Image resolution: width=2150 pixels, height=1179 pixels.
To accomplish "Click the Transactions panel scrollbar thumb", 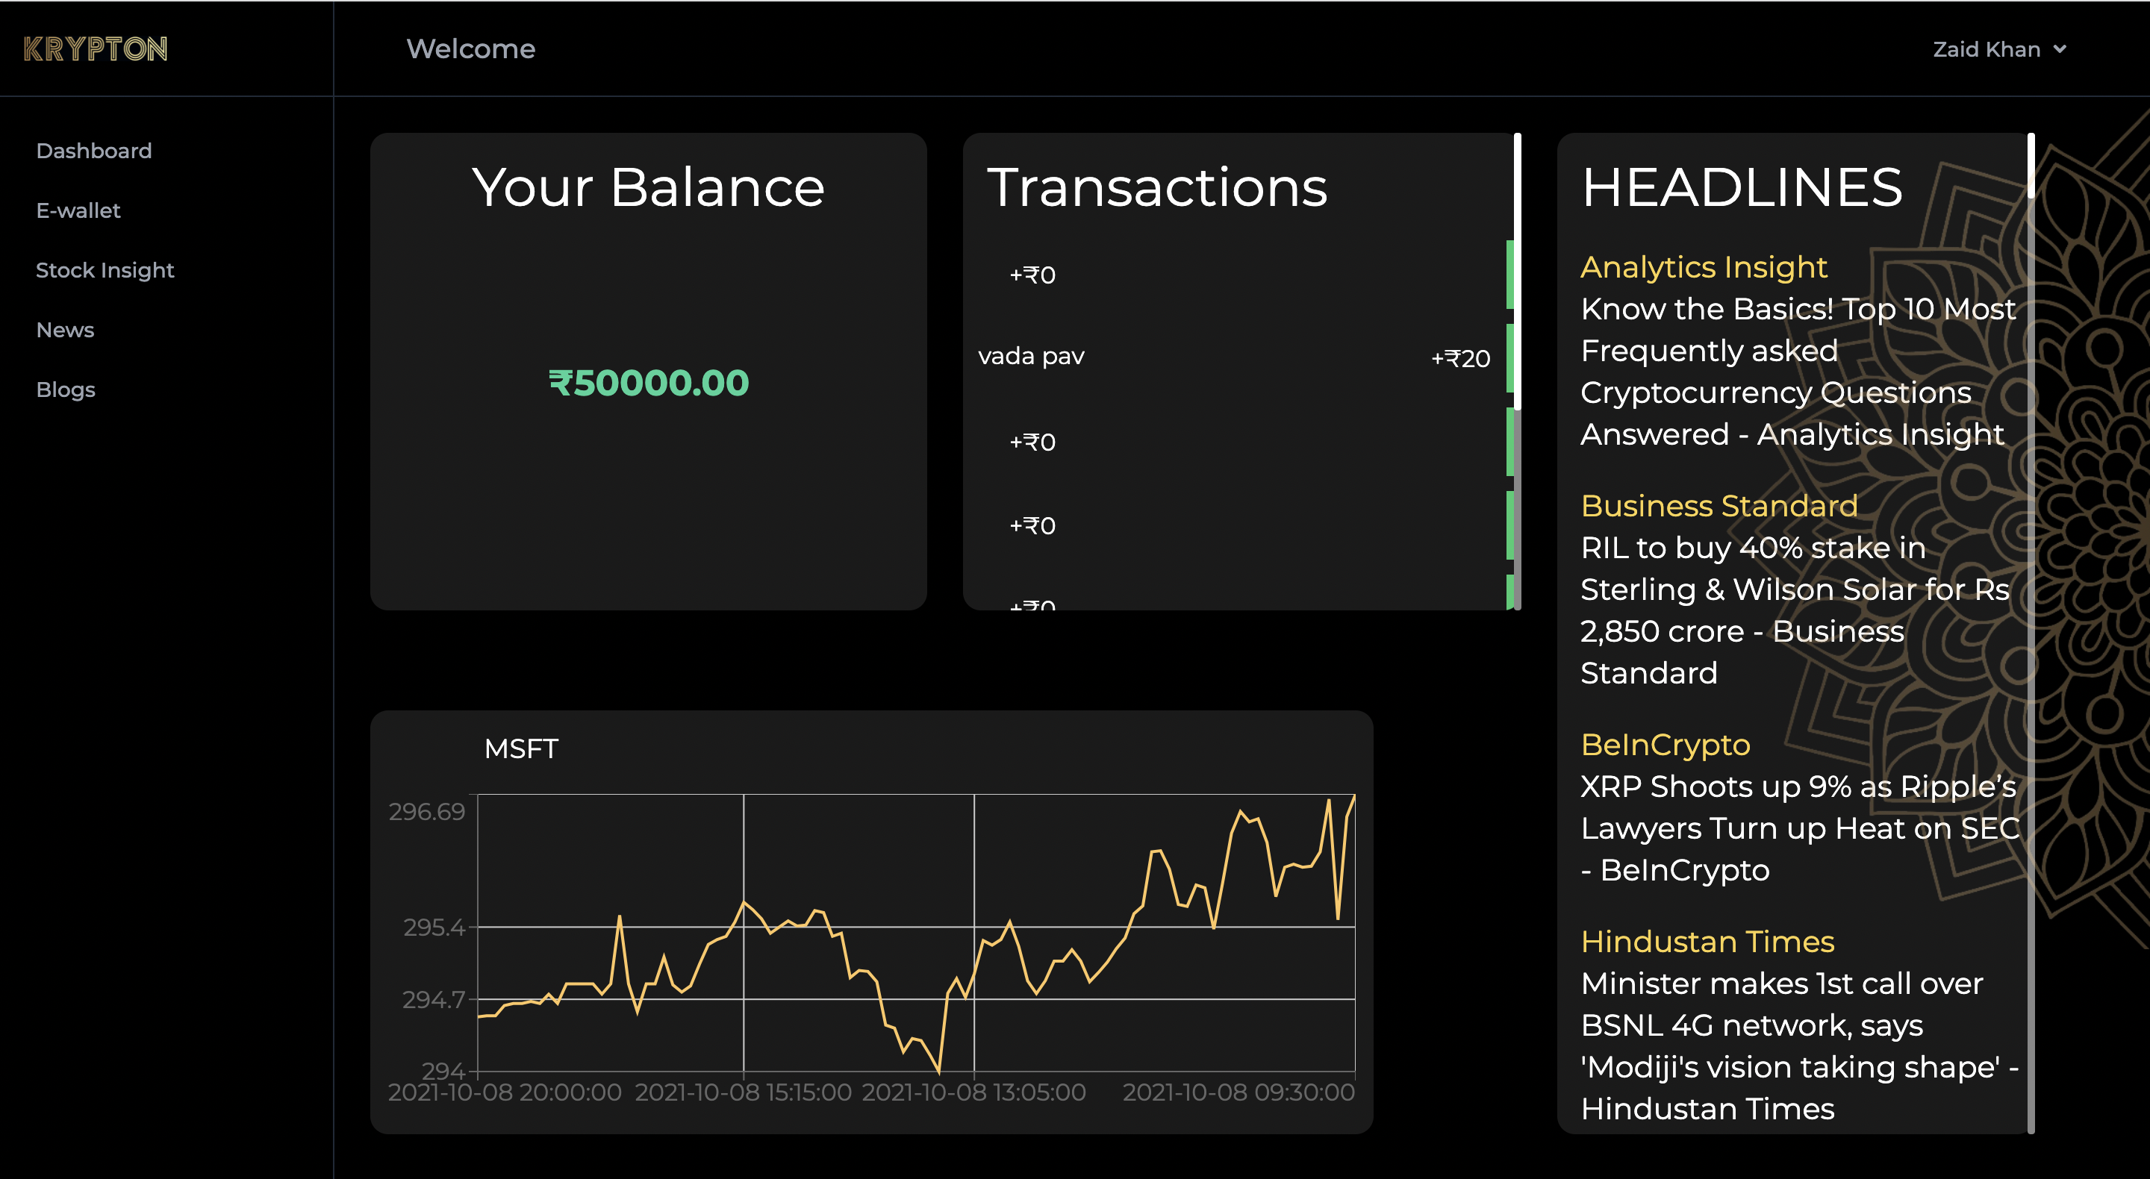I will (1516, 271).
